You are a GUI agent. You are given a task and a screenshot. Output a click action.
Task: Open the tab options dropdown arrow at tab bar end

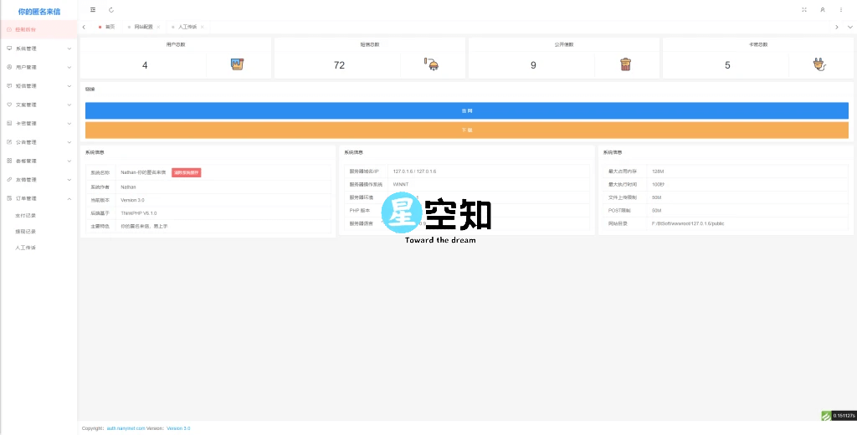(850, 27)
